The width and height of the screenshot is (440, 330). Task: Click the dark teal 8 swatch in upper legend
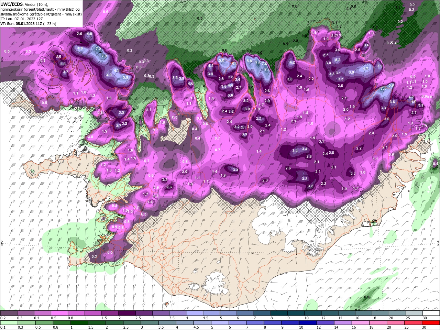tap(279, 313)
